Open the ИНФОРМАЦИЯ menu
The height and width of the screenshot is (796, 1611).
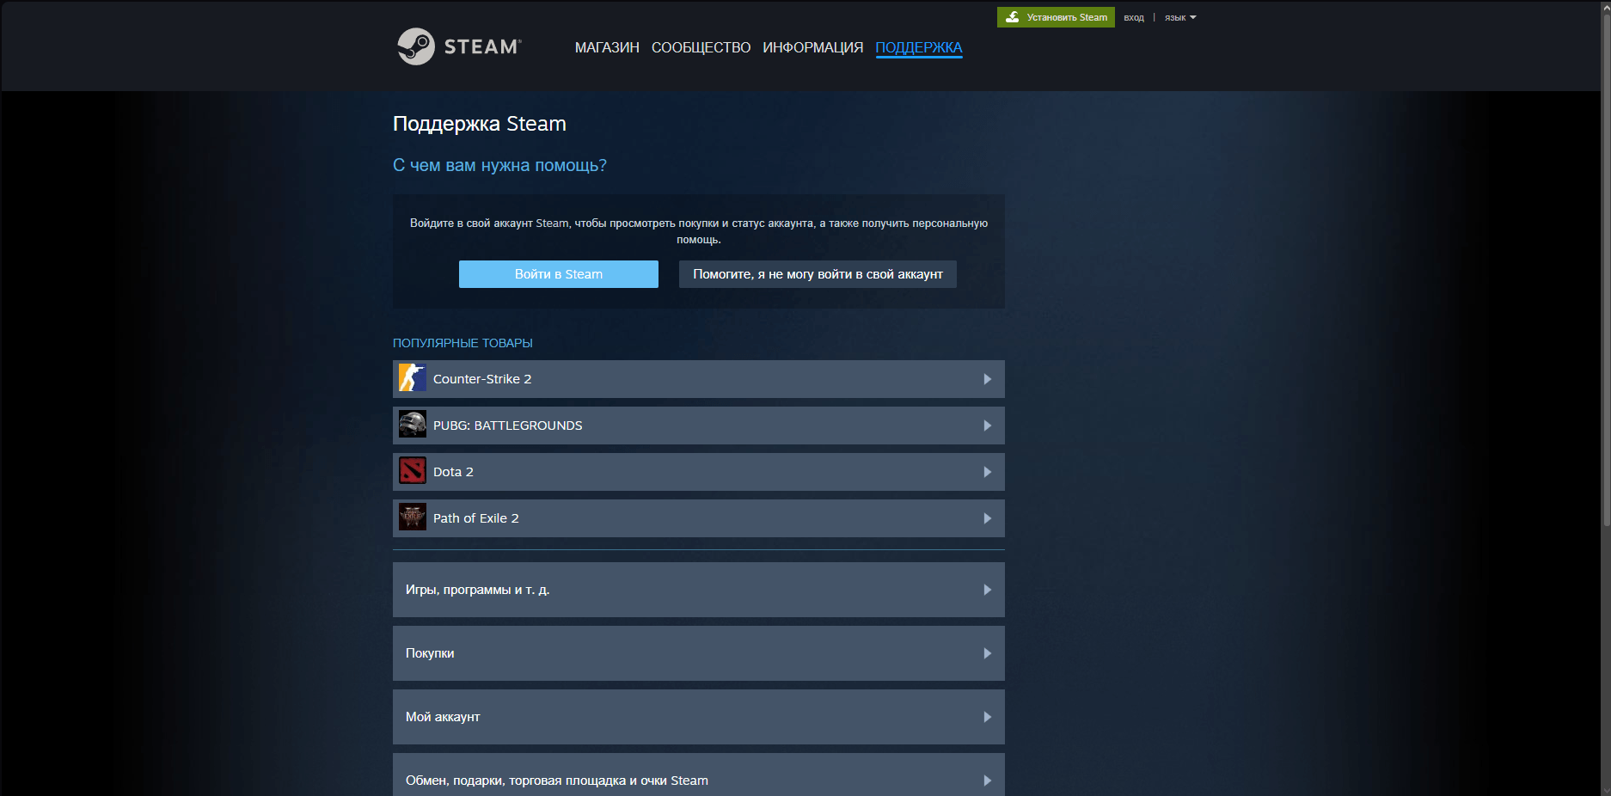[812, 47]
